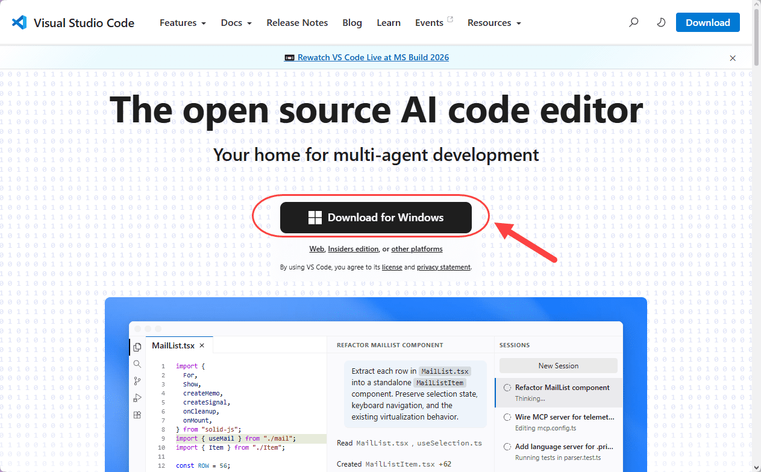761x472 pixels.
Task: Close the MailList.tsx tab with X
Action: (x=202, y=345)
